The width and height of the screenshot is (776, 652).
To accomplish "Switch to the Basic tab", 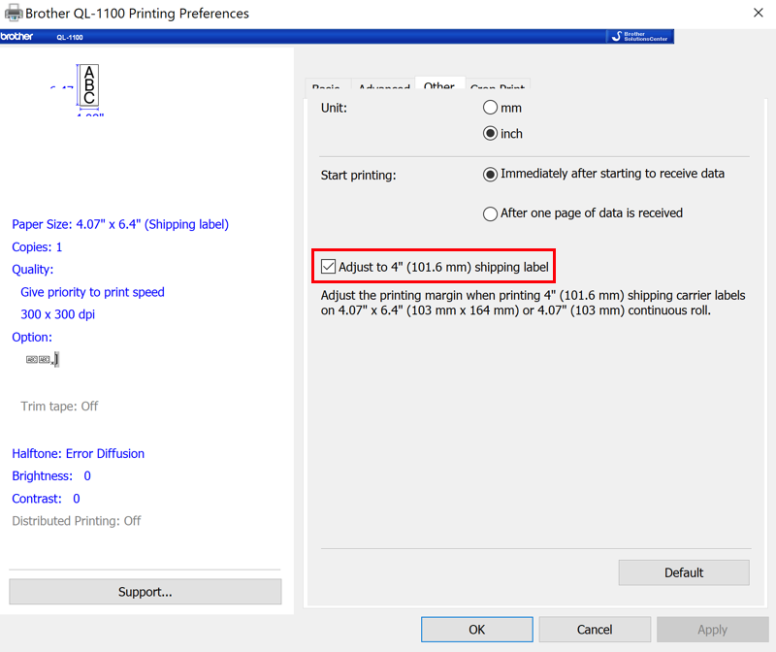I will coord(327,86).
